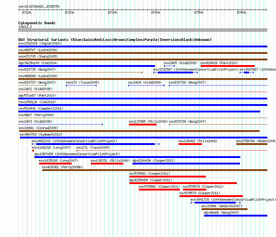Click the chr19:8708068..8765750 region text
Screen dimensions: 276x237
[39, 7]
